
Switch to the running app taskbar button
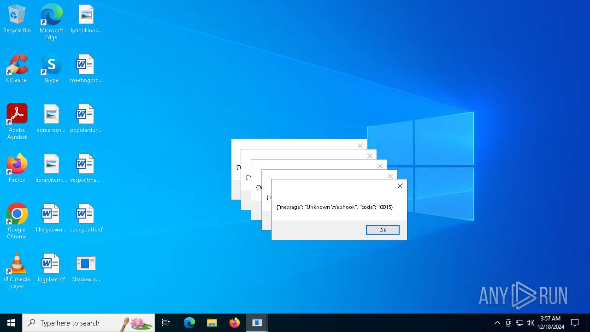(x=257, y=323)
